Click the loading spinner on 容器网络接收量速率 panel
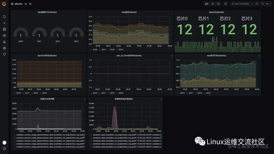This screenshot has height=154, width=274. pyautogui.click(x=161, y=99)
